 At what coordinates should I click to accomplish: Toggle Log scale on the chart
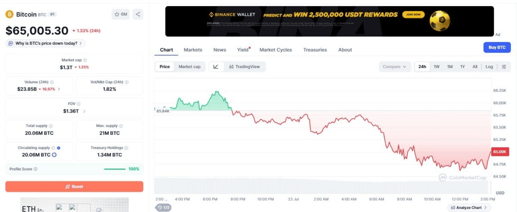point(489,67)
